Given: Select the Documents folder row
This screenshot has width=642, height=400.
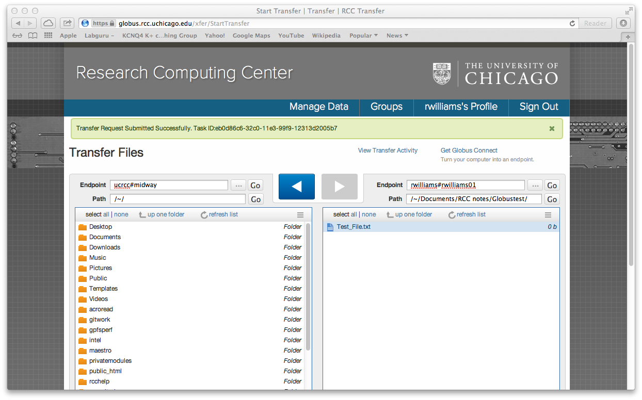Looking at the screenshot, I should (x=190, y=237).
